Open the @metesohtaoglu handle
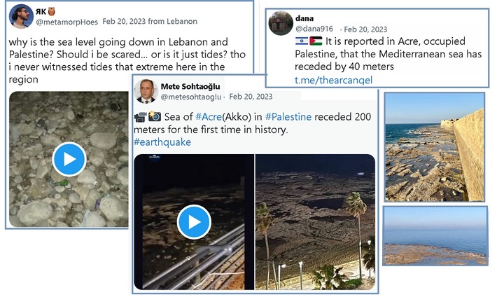 191,97
